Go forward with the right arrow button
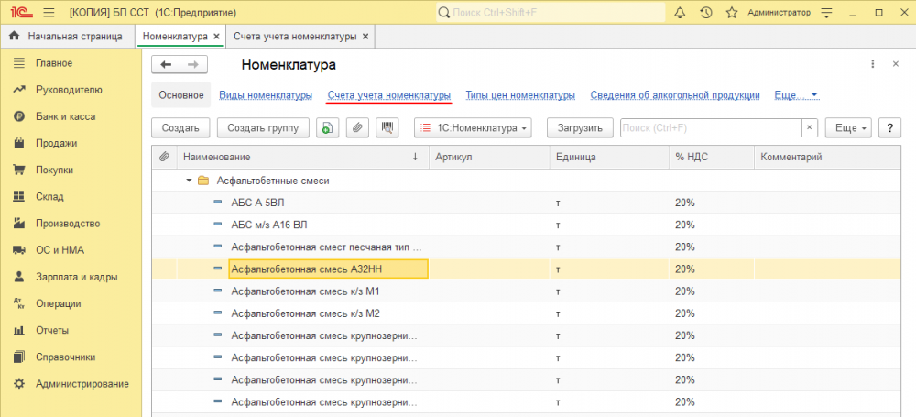This screenshot has height=417, width=916. tap(193, 65)
